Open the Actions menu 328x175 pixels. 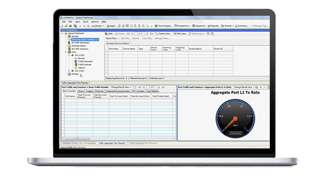point(95,22)
